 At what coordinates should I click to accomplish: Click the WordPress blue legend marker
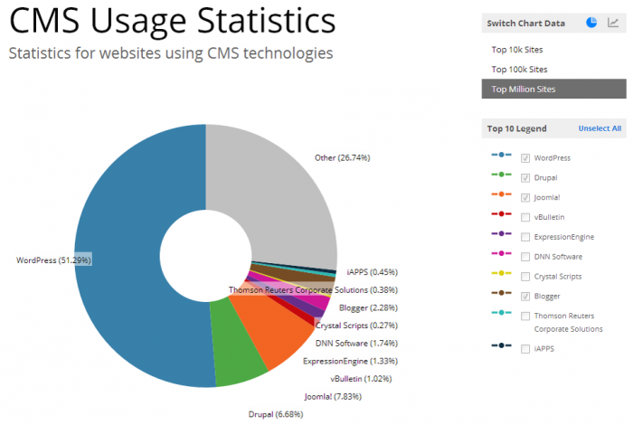[x=501, y=155]
